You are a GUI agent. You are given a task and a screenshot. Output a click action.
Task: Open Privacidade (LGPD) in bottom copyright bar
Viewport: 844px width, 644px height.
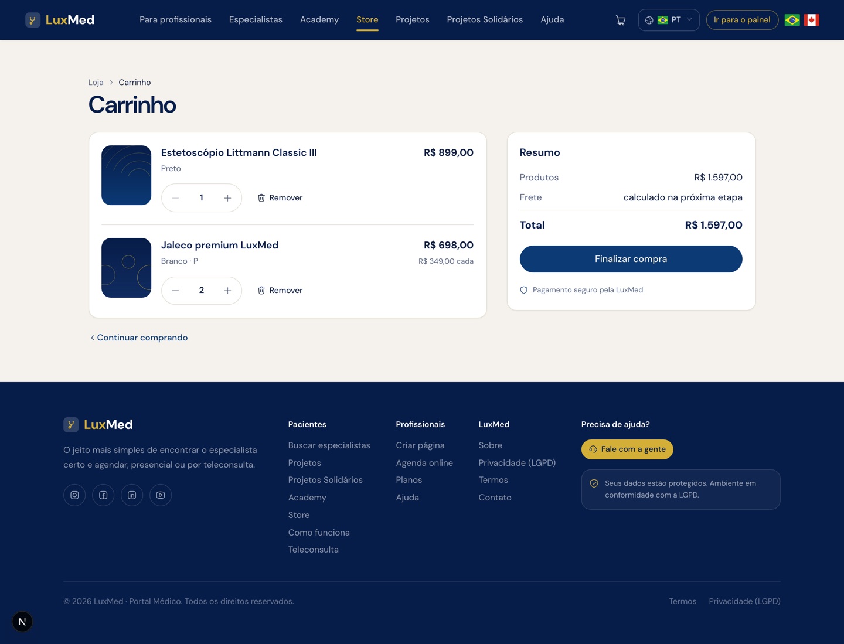744,601
